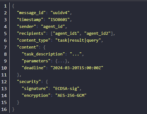This screenshot has height=114, width=147.
Task: Click the "timestamp" key text
Action: pos(30,20)
